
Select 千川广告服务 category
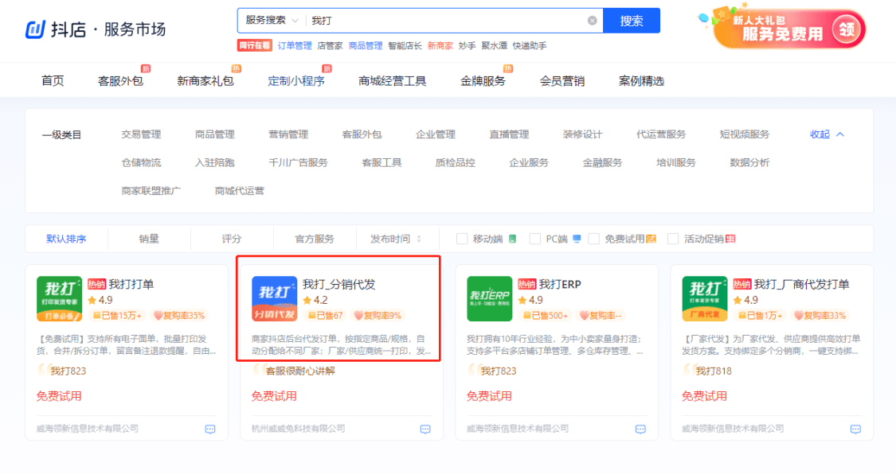(299, 162)
